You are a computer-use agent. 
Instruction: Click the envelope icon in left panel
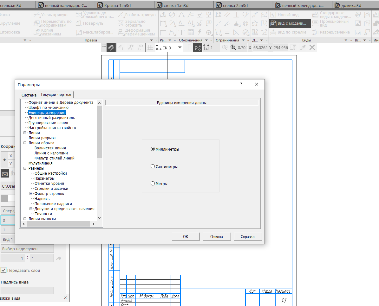(4, 174)
